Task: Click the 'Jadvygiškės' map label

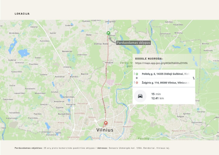Action: pos(110,21)
